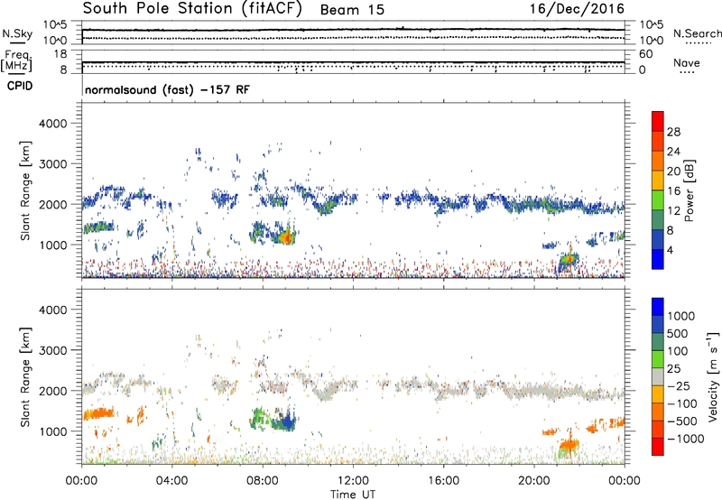Click the '-25' label on Velocity colorbar
The image size is (722, 500).
(x=678, y=386)
